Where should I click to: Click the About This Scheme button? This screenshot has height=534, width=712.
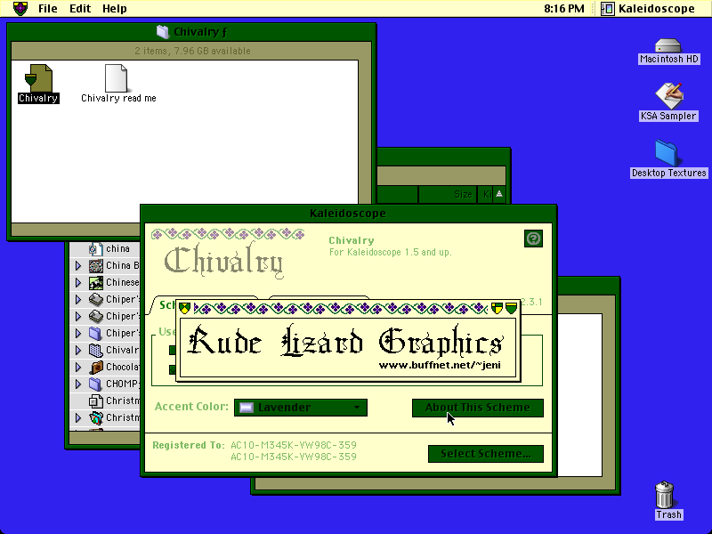tap(478, 408)
